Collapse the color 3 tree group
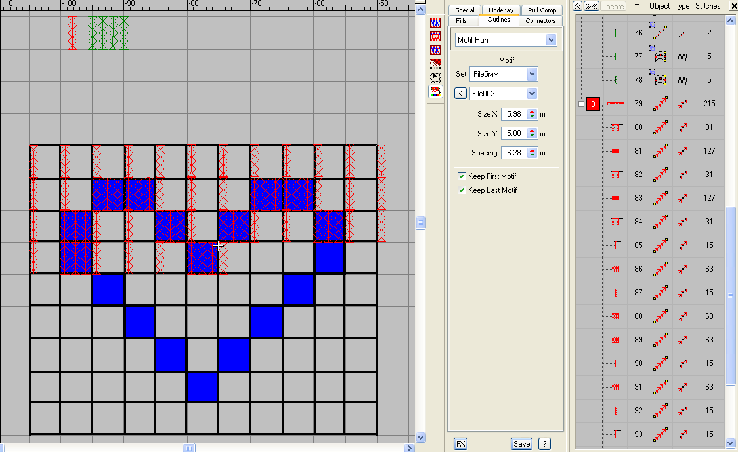This screenshot has width=738, height=452. point(580,104)
